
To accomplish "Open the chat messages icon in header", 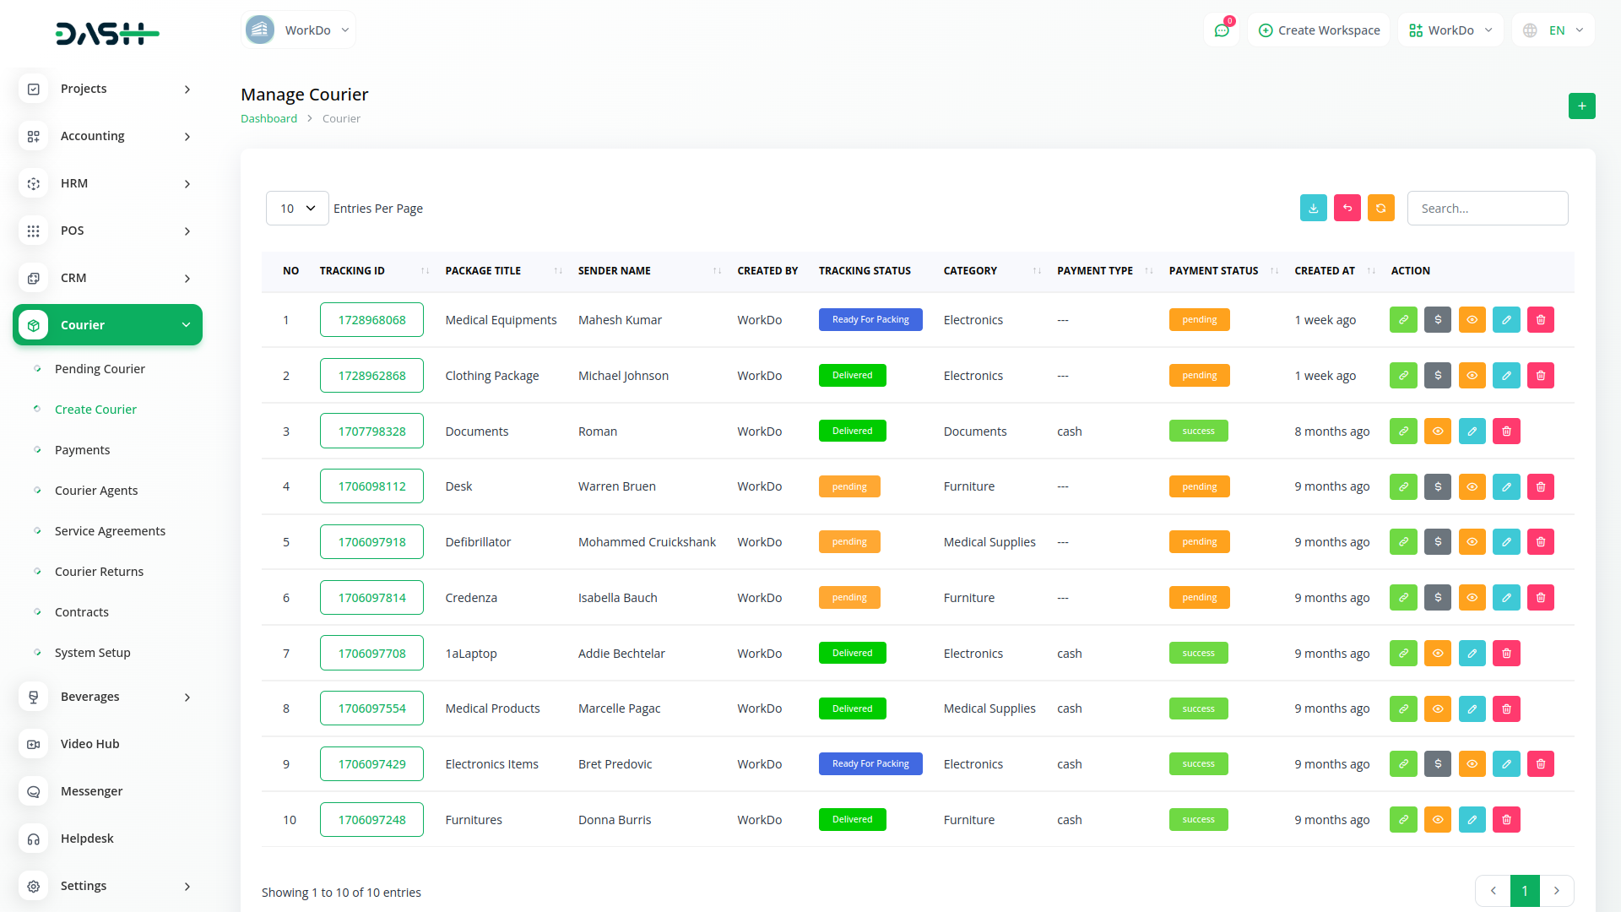I will point(1221,30).
